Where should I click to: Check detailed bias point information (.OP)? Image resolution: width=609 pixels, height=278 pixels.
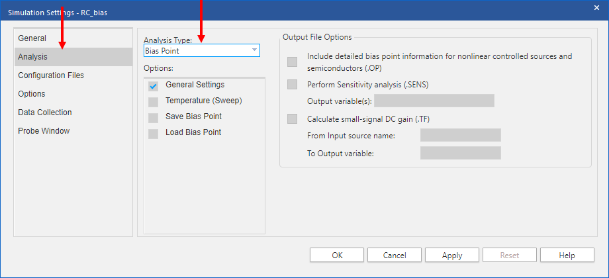(x=292, y=62)
